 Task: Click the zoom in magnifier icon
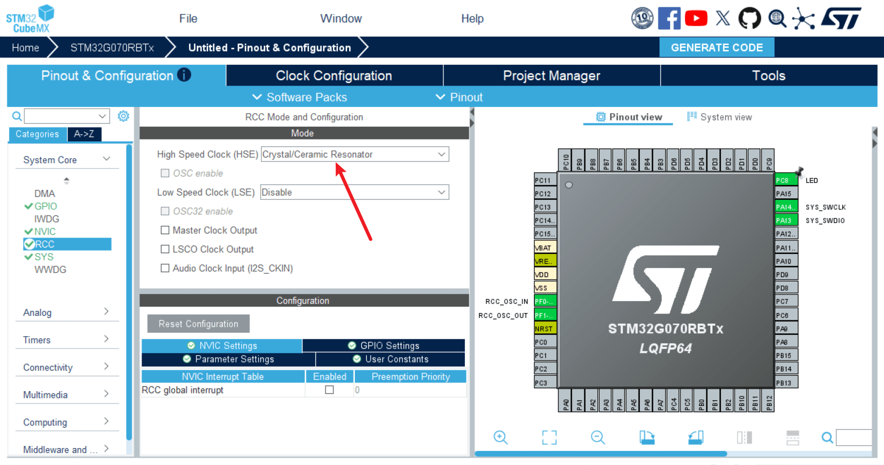tap(500, 437)
